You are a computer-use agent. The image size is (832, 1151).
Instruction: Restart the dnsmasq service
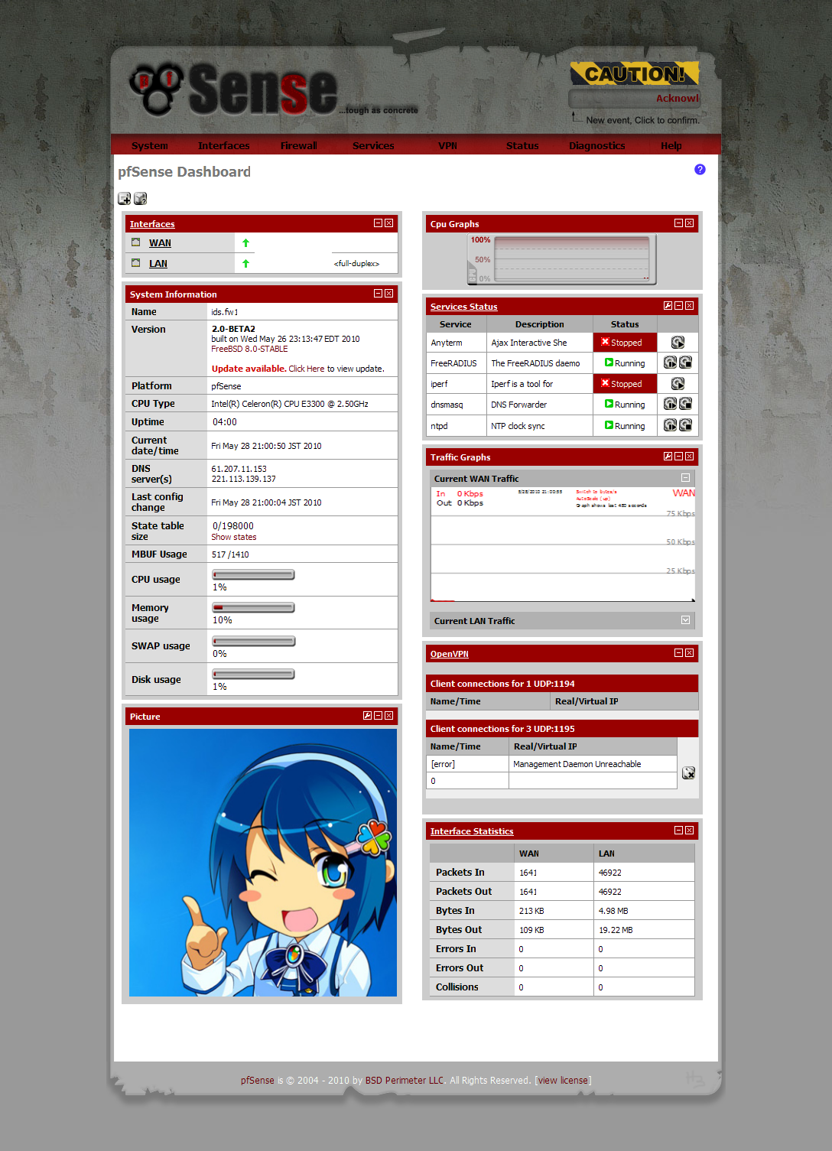(670, 404)
